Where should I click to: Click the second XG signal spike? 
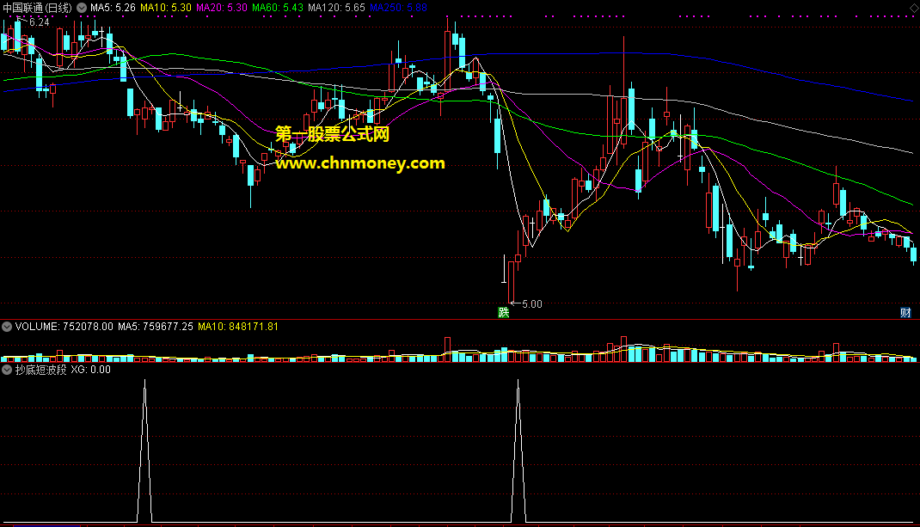518,450
